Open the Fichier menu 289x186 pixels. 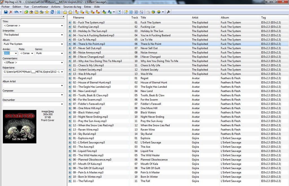[x=6, y=7]
